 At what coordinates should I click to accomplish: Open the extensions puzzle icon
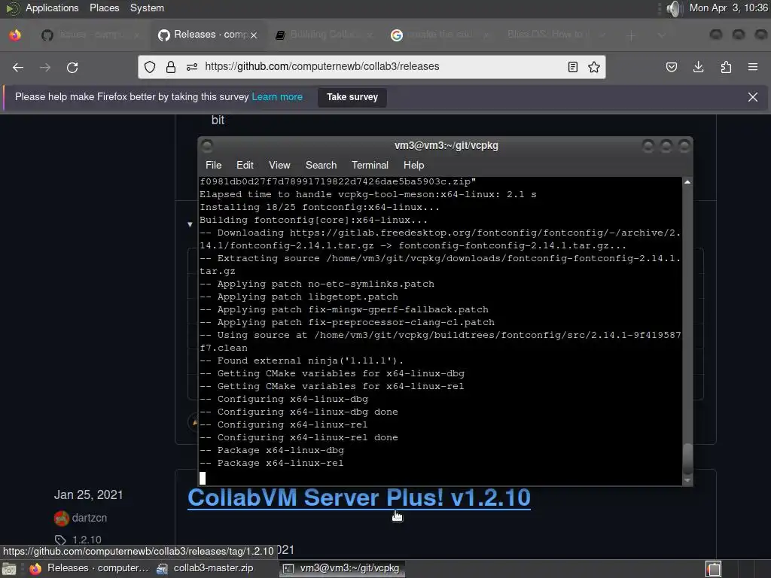point(726,67)
